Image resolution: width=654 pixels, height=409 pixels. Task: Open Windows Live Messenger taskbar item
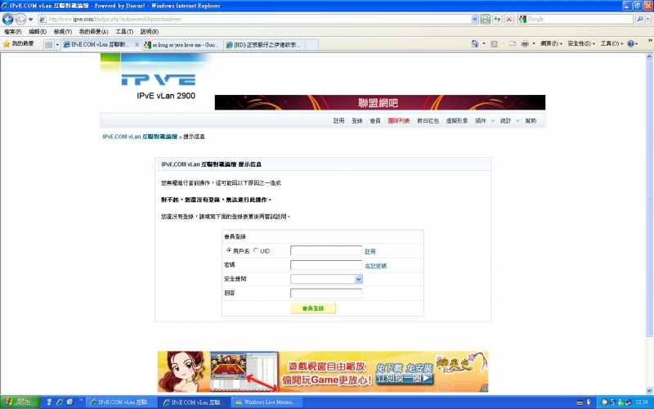click(x=267, y=402)
